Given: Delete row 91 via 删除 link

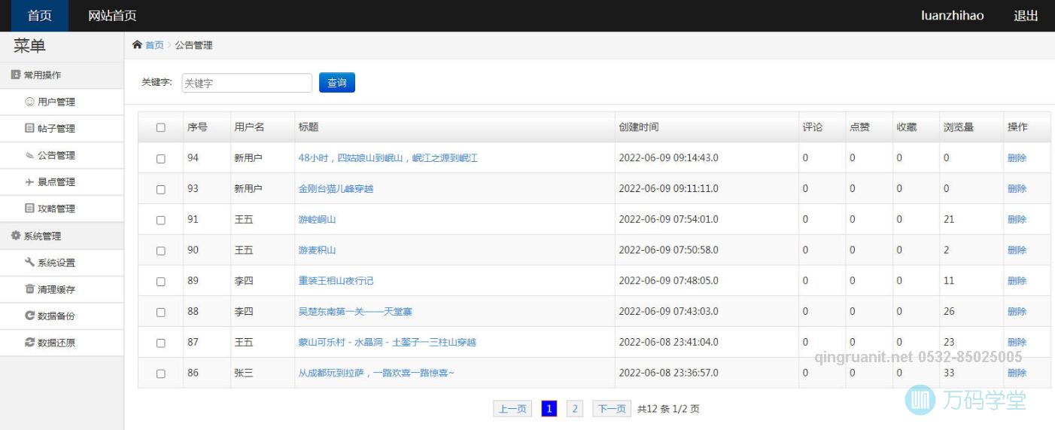Looking at the screenshot, I should pyautogui.click(x=1017, y=220).
